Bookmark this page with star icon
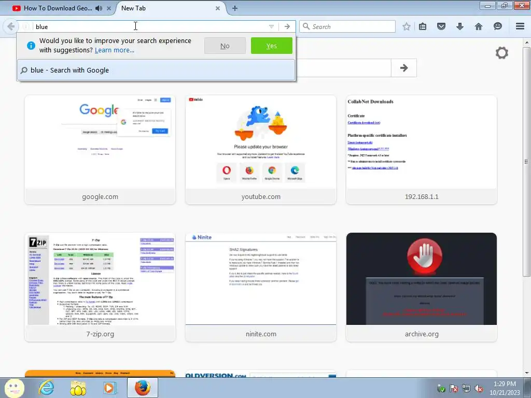 (x=407, y=26)
